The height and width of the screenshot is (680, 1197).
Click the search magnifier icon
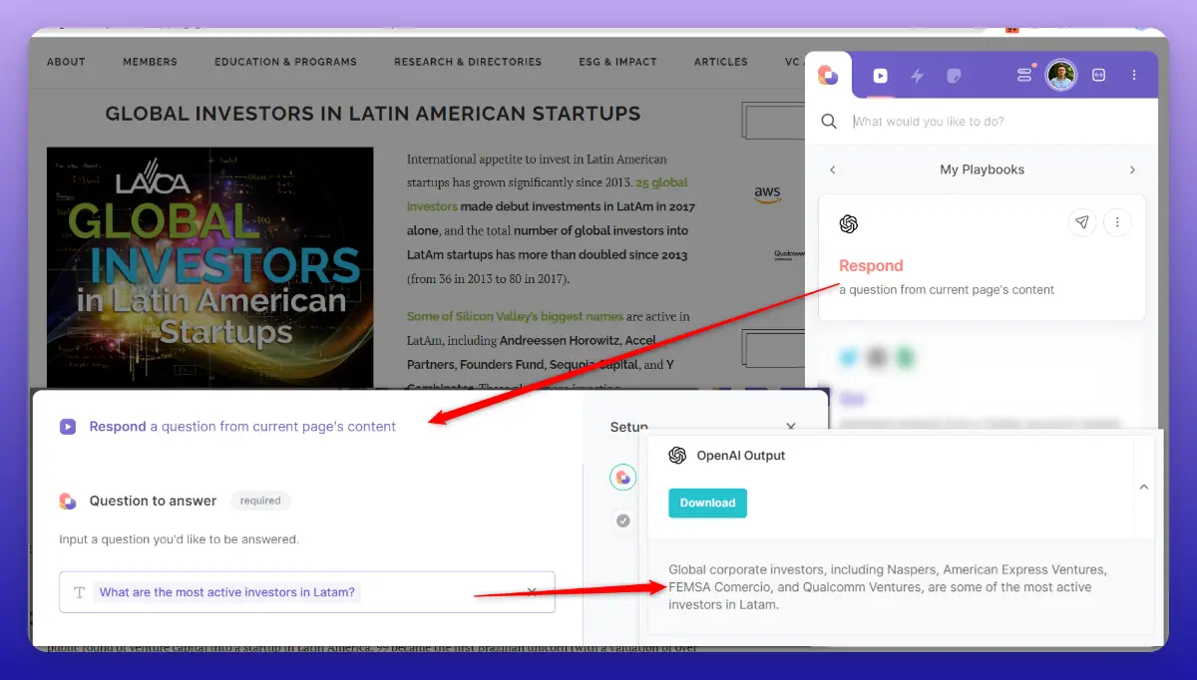829,121
